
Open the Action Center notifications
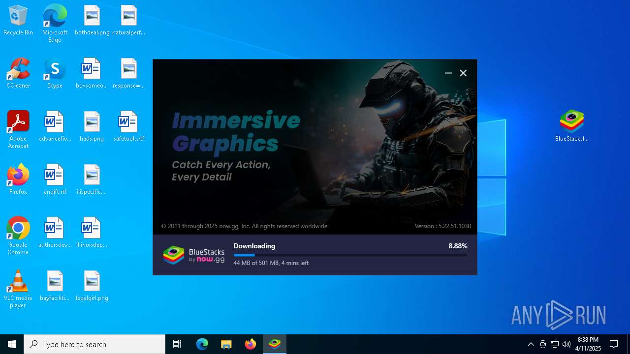point(614,344)
